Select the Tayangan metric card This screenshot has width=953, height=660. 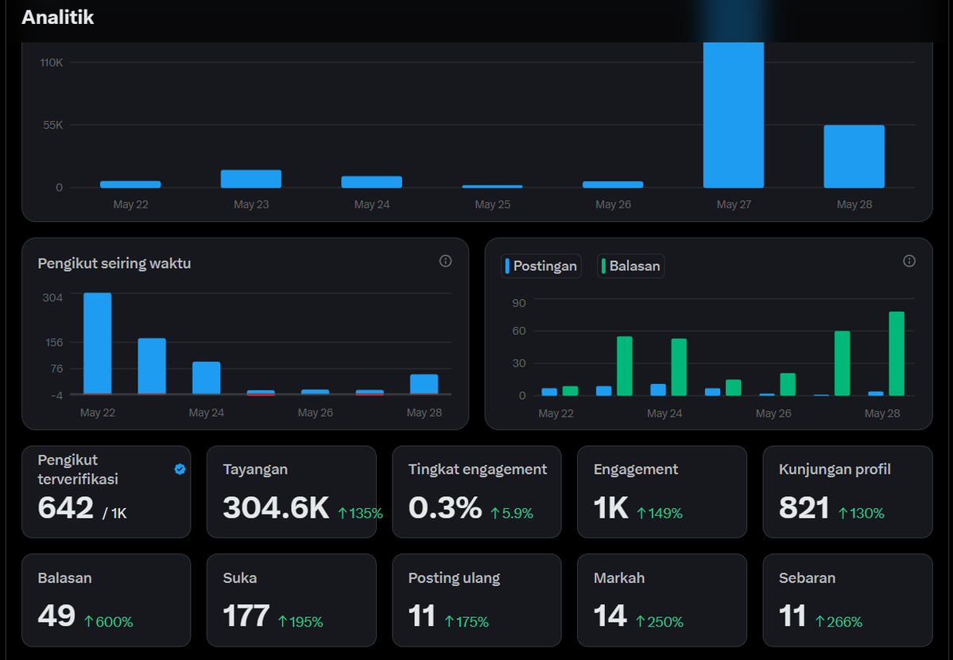(x=292, y=492)
